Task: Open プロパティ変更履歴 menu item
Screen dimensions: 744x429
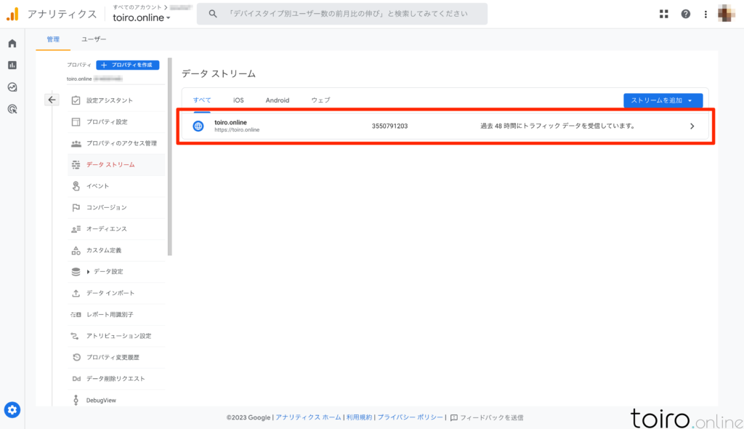Action: coord(116,357)
